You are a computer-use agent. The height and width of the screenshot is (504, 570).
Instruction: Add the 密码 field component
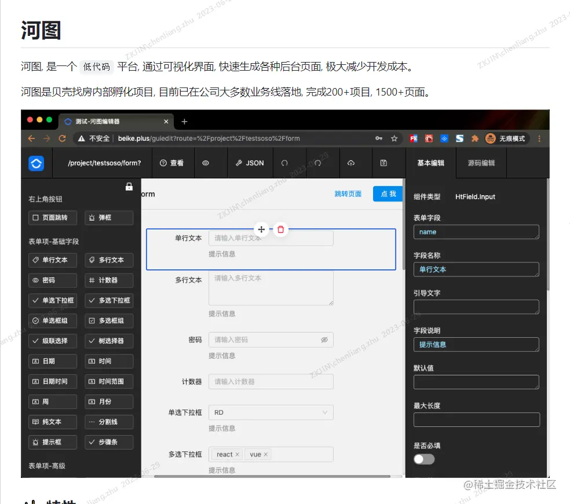coord(53,280)
